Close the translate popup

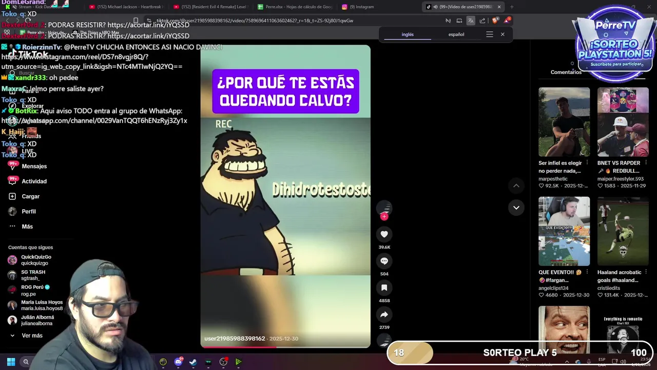pyautogui.click(x=503, y=34)
